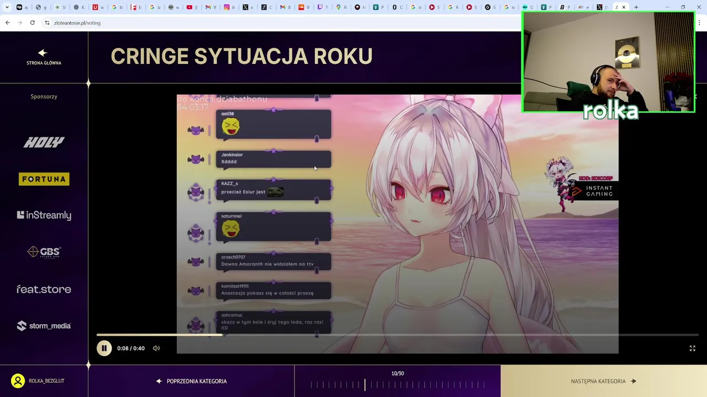Click chat message from Jenkinsior
The width and height of the screenshot is (707, 397).
pos(273,158)
